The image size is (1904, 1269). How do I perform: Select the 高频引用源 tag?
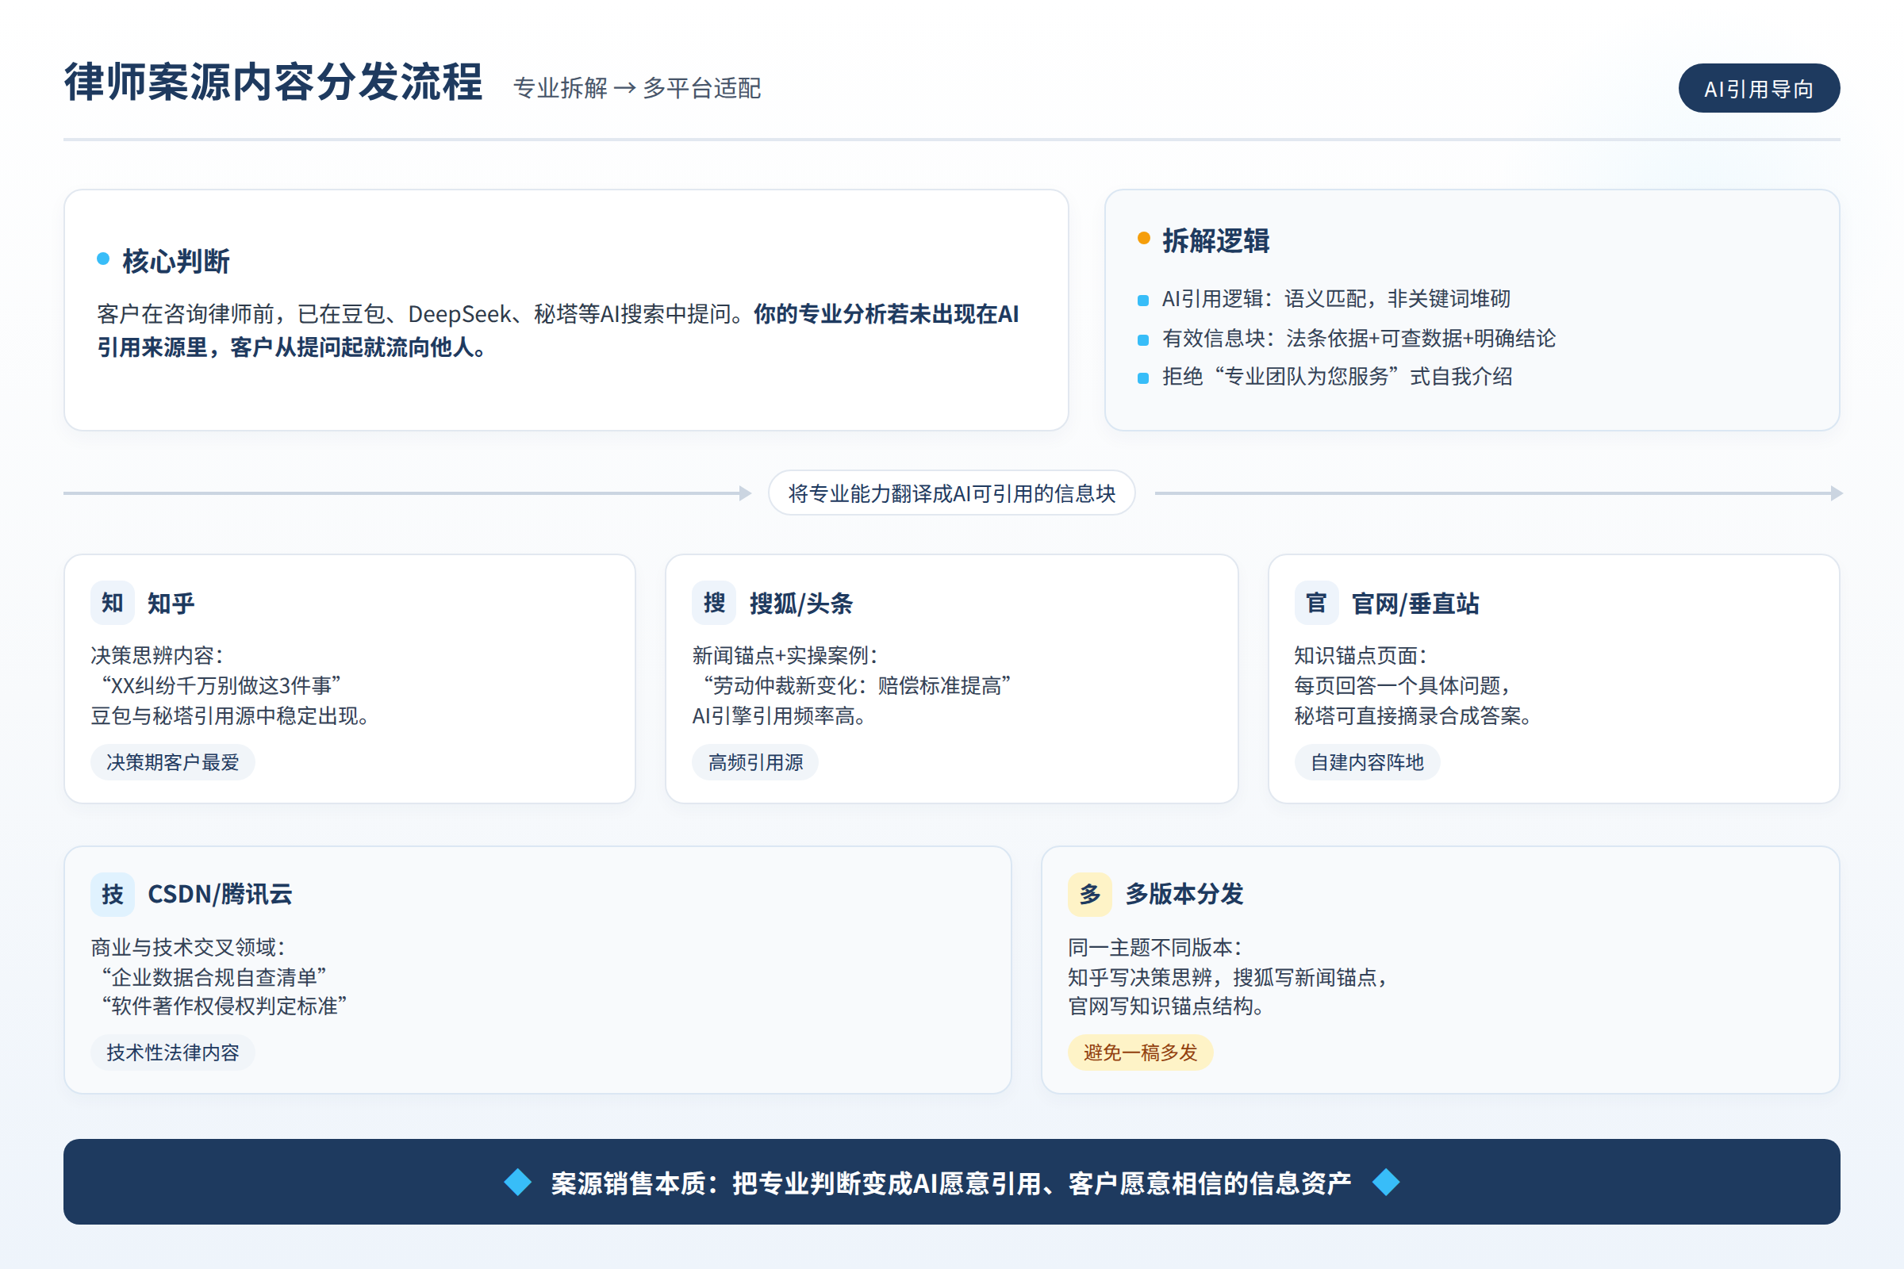tap(755, 762)
